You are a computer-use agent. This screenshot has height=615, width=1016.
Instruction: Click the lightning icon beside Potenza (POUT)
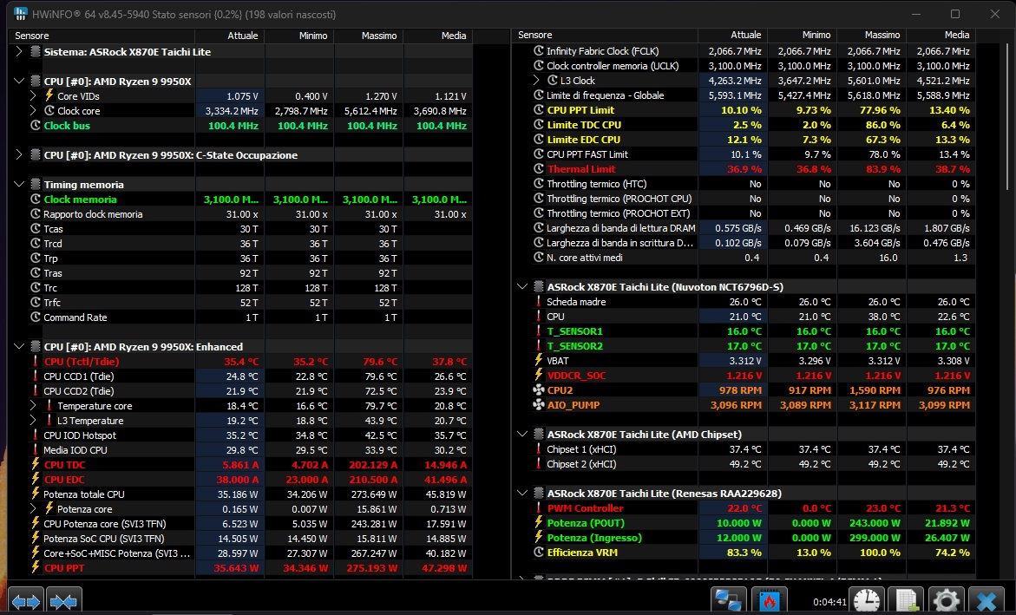coord(539,522)
